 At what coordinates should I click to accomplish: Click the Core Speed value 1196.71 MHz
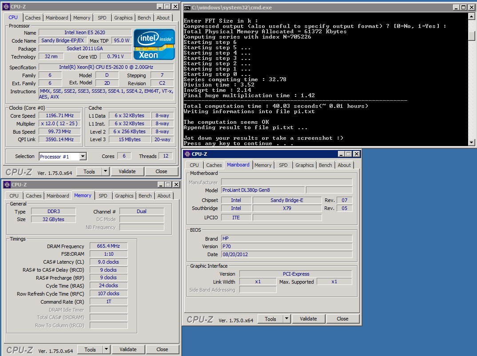[x=60, y=115]
